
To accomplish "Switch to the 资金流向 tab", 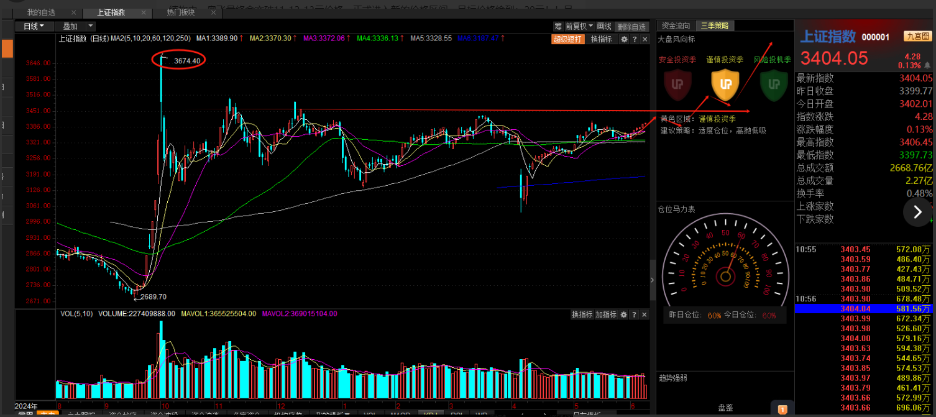I will pos(676,25).
